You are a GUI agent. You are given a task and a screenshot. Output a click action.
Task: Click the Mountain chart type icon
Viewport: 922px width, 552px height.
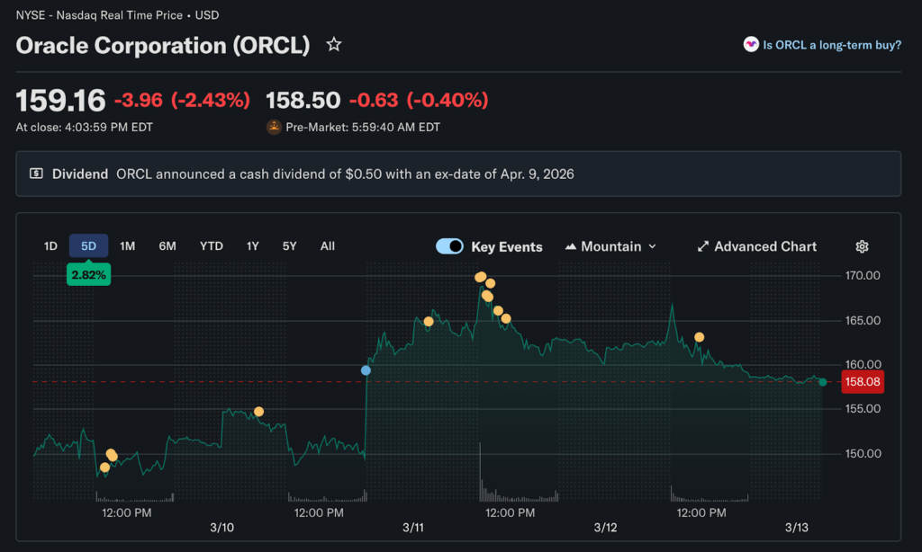571,246
